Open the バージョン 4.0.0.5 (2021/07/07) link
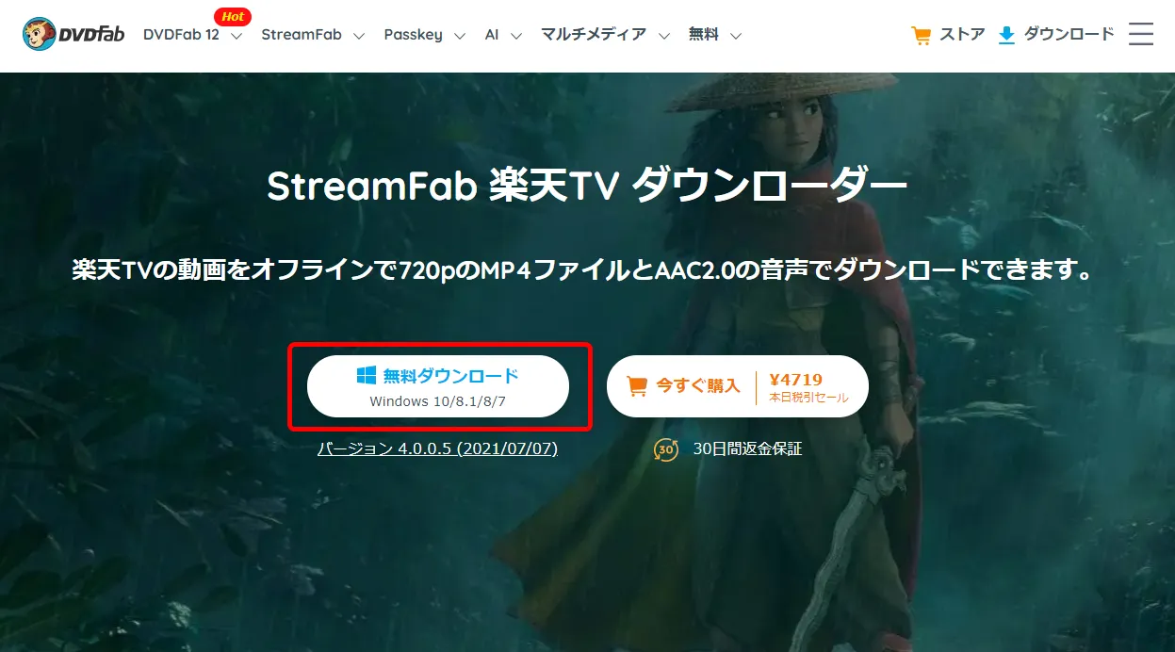The image size is (1175, 652). tap(438, 448)
